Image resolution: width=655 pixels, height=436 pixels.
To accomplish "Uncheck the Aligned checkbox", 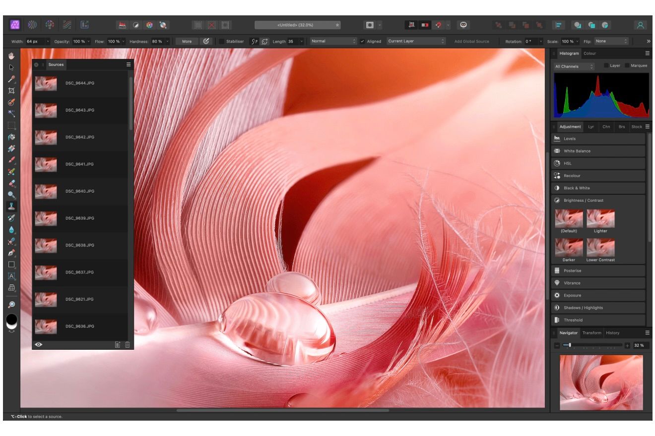I will tap(362, 41).
